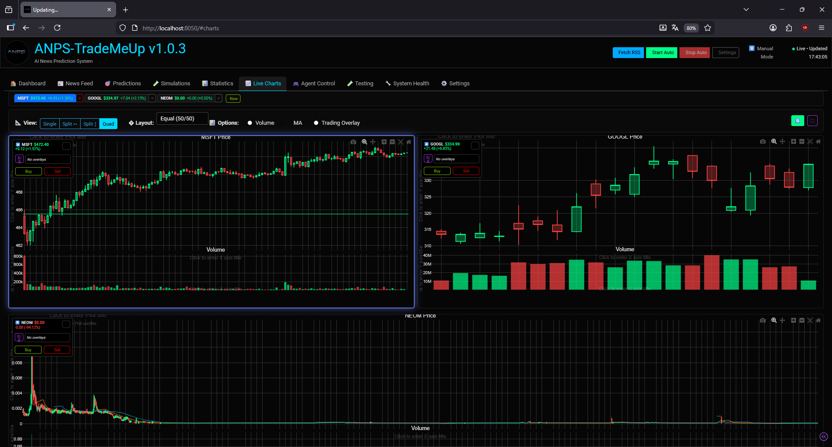The image size is (832, 447).
Task: Click B/B overlay icon in MSFT panel
Action: point(19,159)
